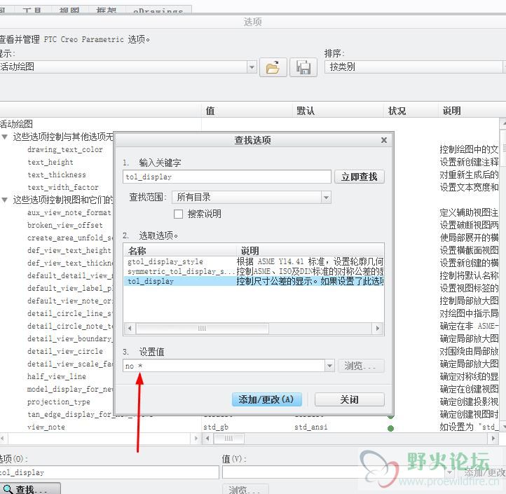506x494 pixels.
Task: Select the 活动绘图 tree root
Action: 16,124
